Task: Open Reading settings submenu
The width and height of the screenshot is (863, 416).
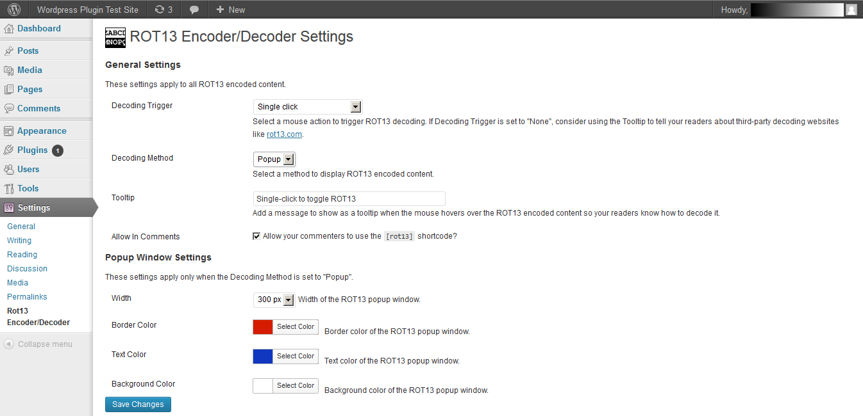Action: [x=22, y=255]
